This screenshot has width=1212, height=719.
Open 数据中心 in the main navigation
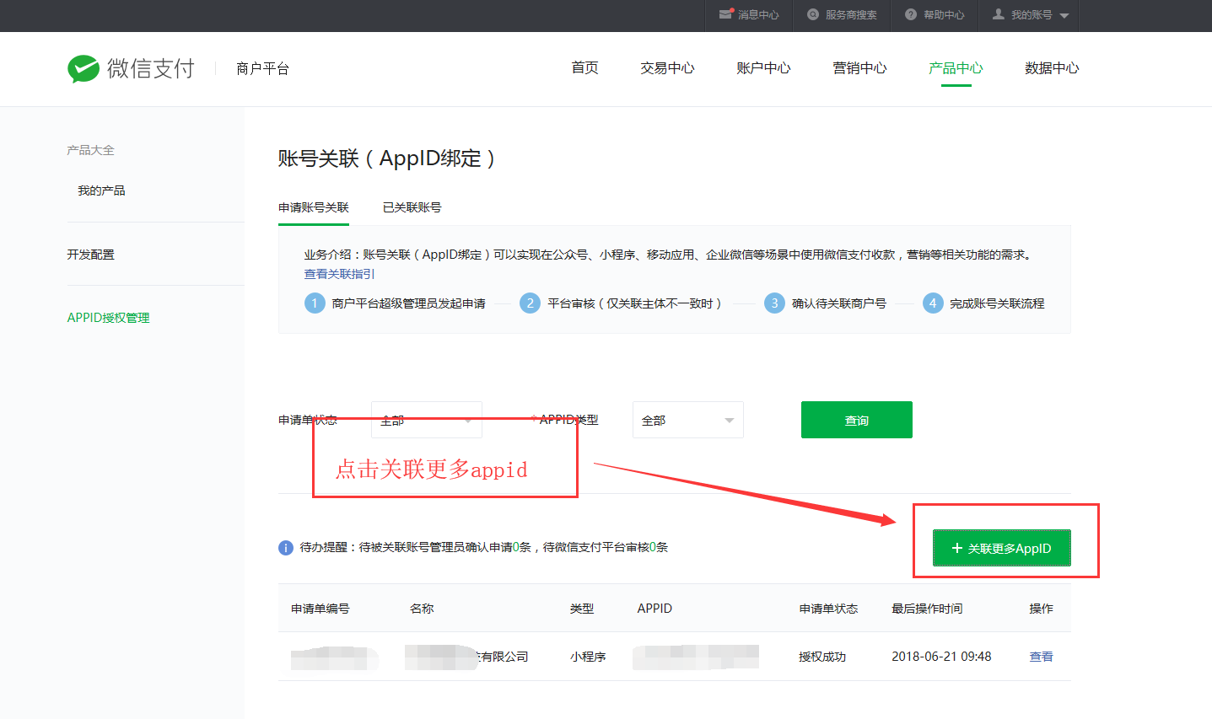click(1052, 67)
